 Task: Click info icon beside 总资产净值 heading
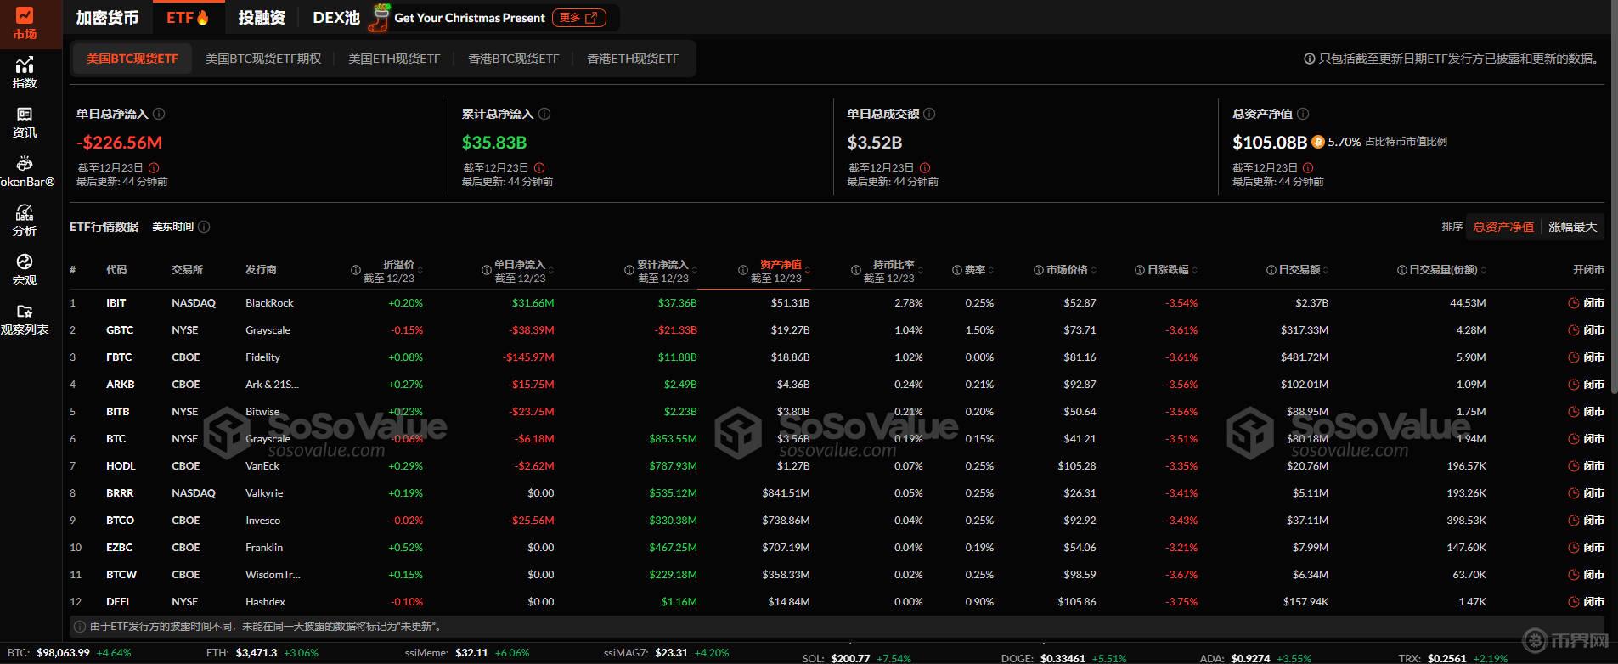1303,114
